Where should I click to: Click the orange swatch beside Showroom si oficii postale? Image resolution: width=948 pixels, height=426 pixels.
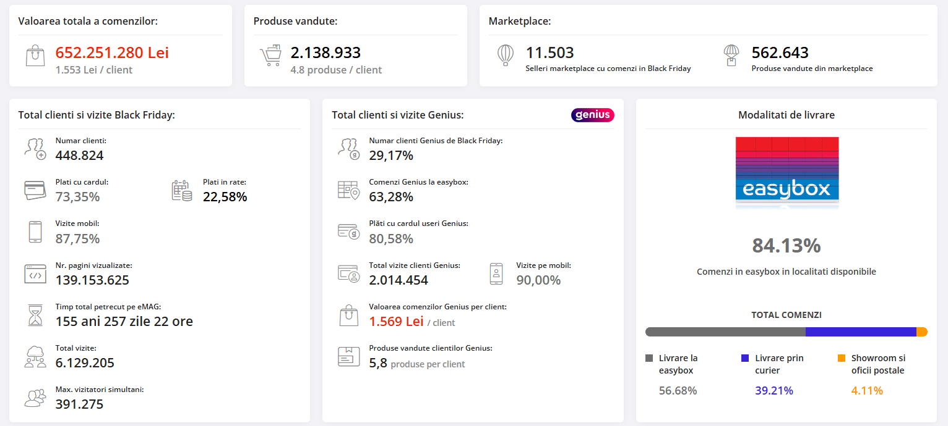(842, 358)
